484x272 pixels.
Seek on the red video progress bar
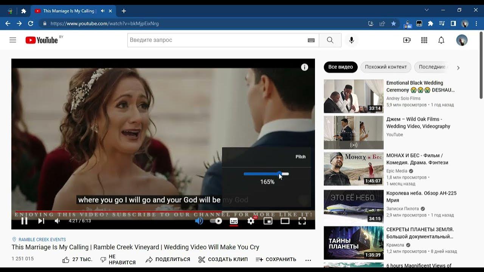click(x=163, y=212)
